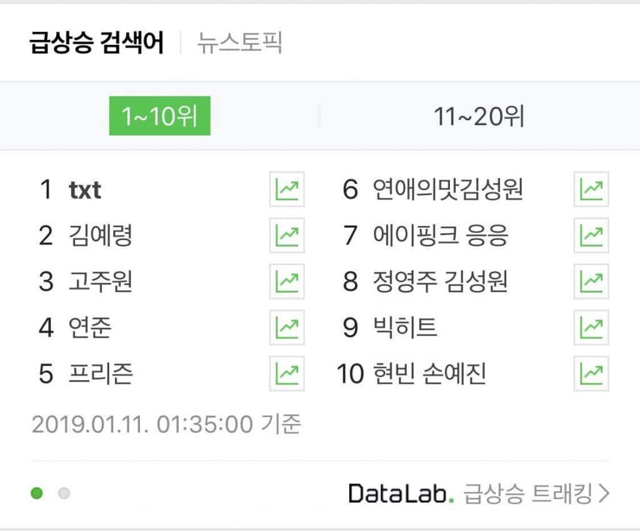
Task: Switch to the 뉴스토픽 tab
Action: (240, 44)
